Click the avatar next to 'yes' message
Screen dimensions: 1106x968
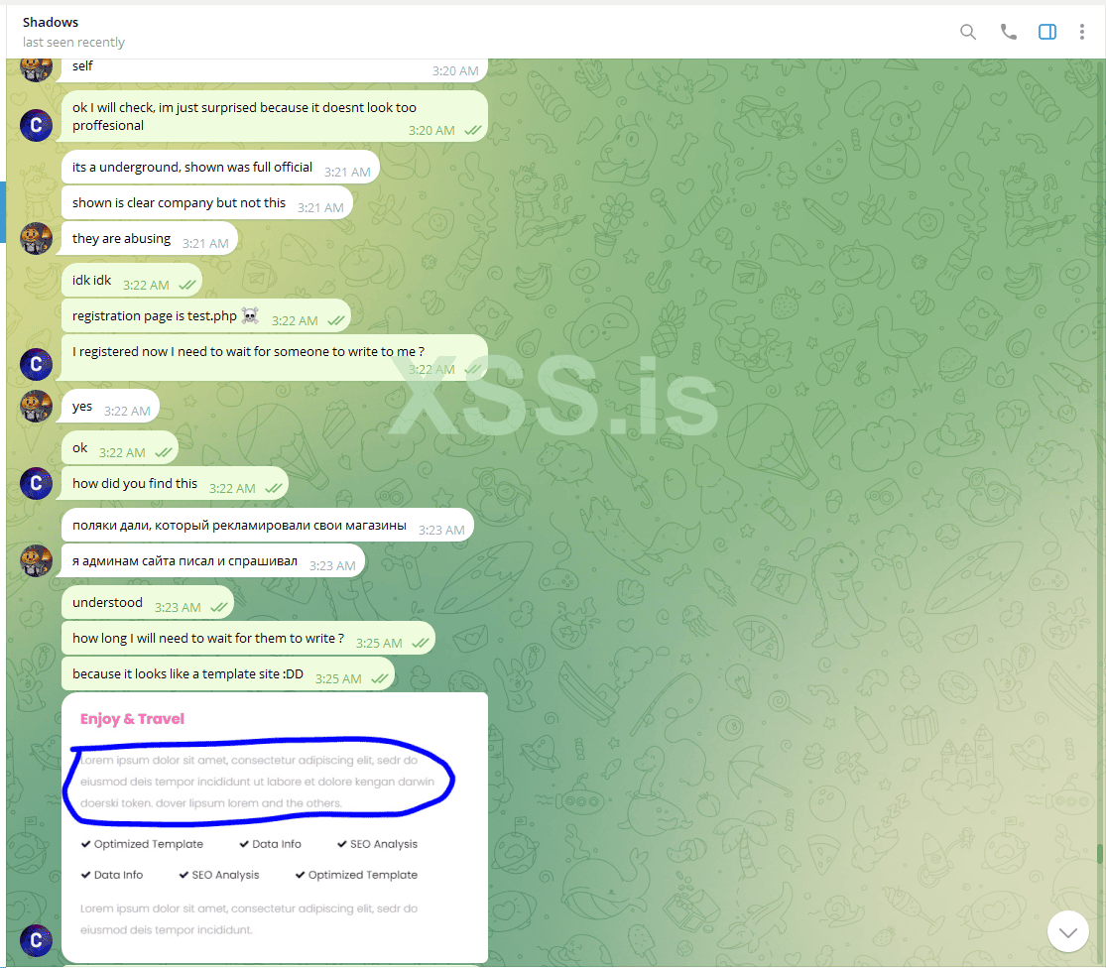coord(36,406)
